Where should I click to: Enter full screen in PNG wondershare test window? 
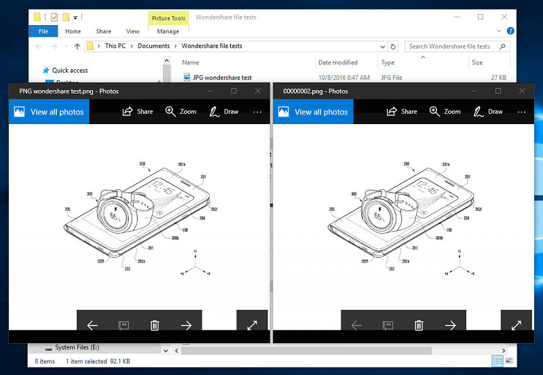(252, 325)
